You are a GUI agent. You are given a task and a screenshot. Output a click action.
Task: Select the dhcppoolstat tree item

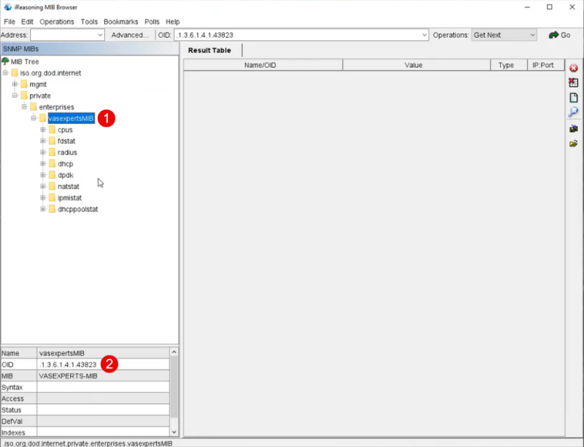click(x=77, y=209)
